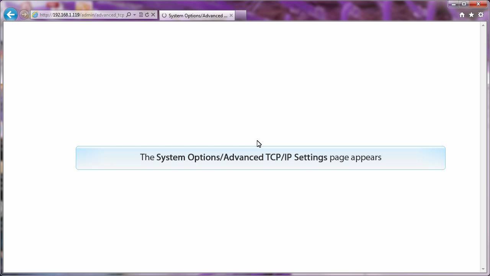Viewport: 490px width, 276px height.
Task: Click the browser Back arrow button
Action: tap(11, 15)
